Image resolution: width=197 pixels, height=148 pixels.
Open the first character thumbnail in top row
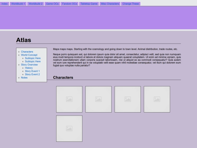pos(69,99)
